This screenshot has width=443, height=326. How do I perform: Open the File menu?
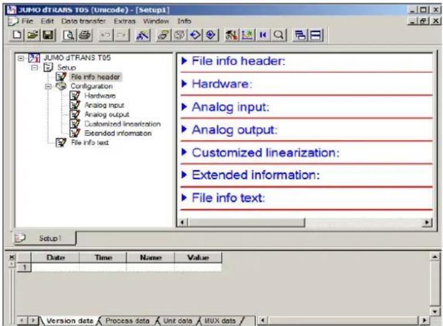(x=27, y=21)
